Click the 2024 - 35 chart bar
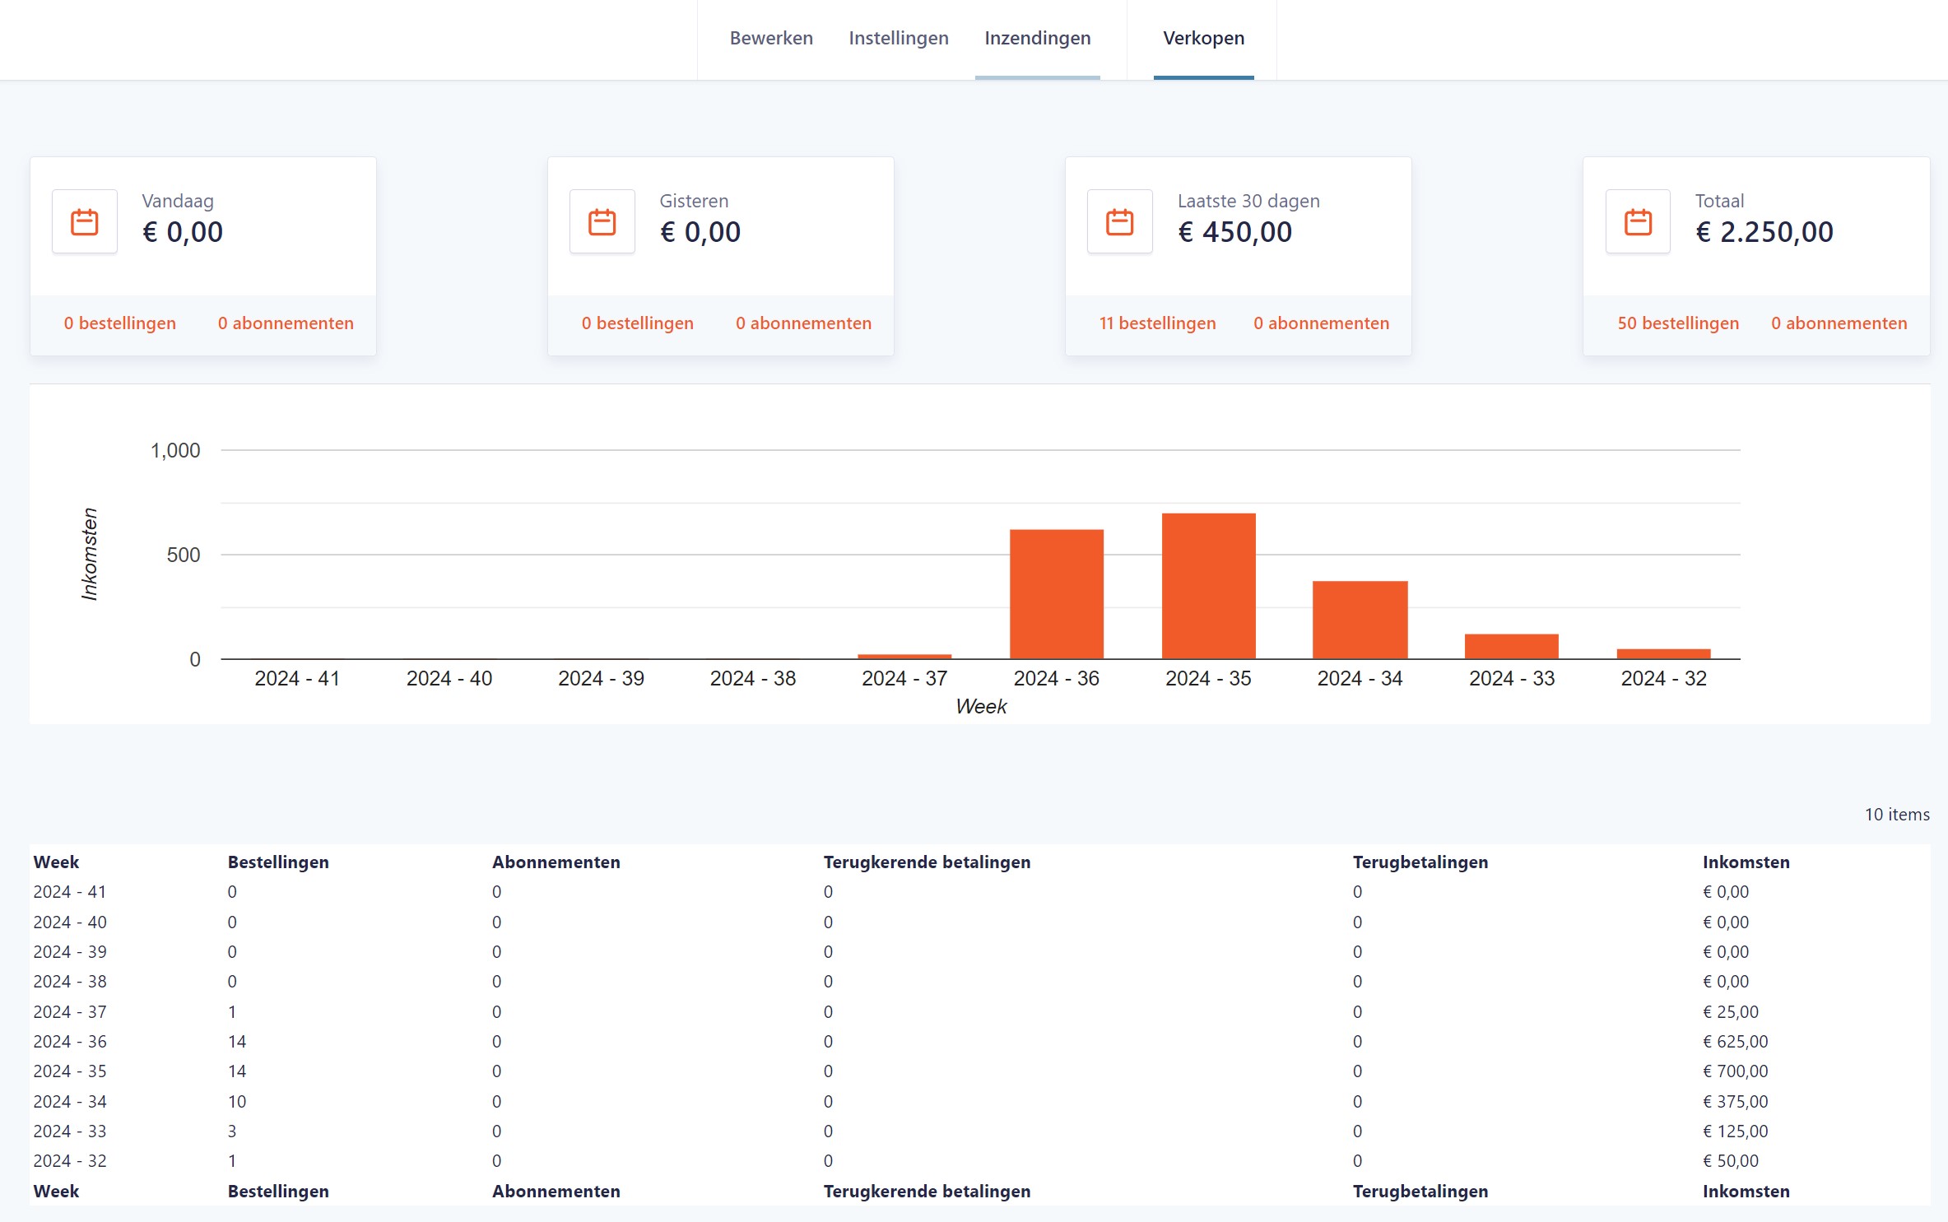 (1209, 586)
